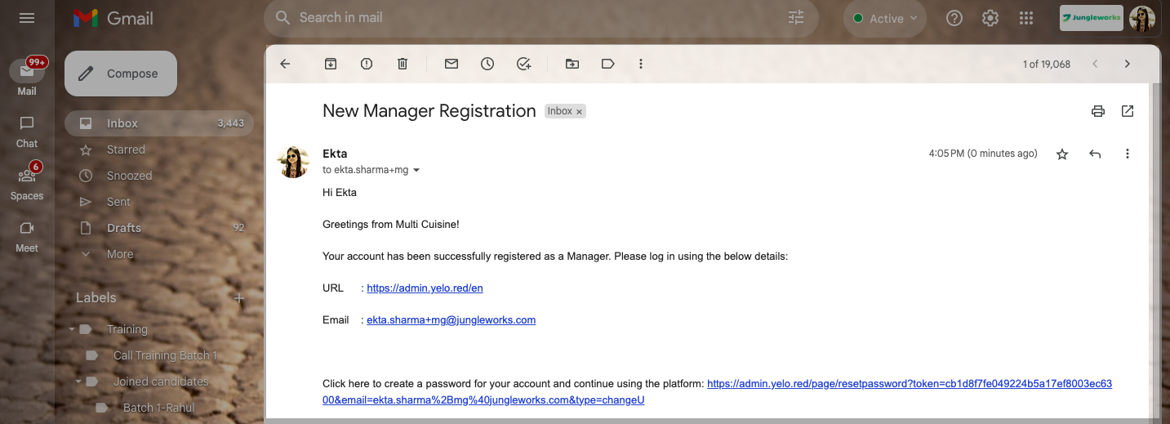This screenshot has height=424, width=1170.
Task: Archive this email
Action: click(x=331, y=64)
